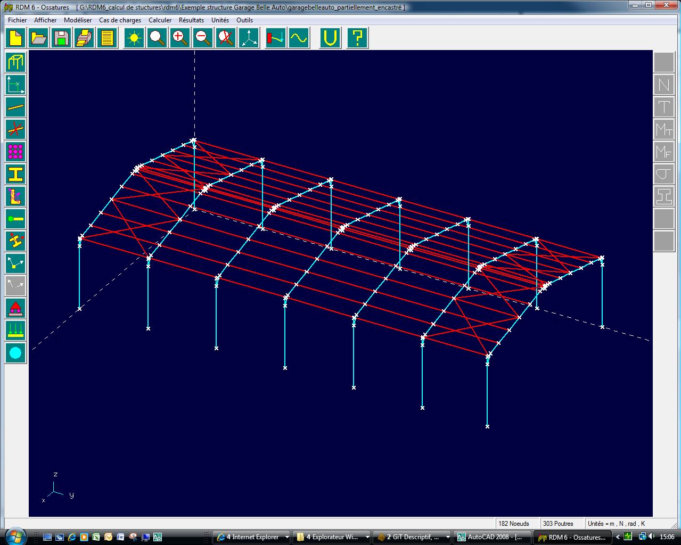Select the L-shaped section orientation tool
681x545 pixels.
coord(15,196)
